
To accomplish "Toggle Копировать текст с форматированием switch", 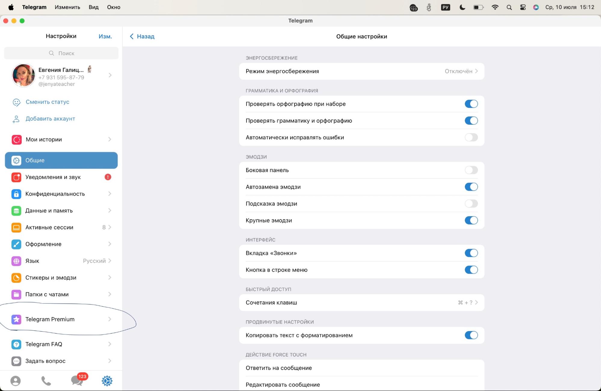I will pos(471,335).
